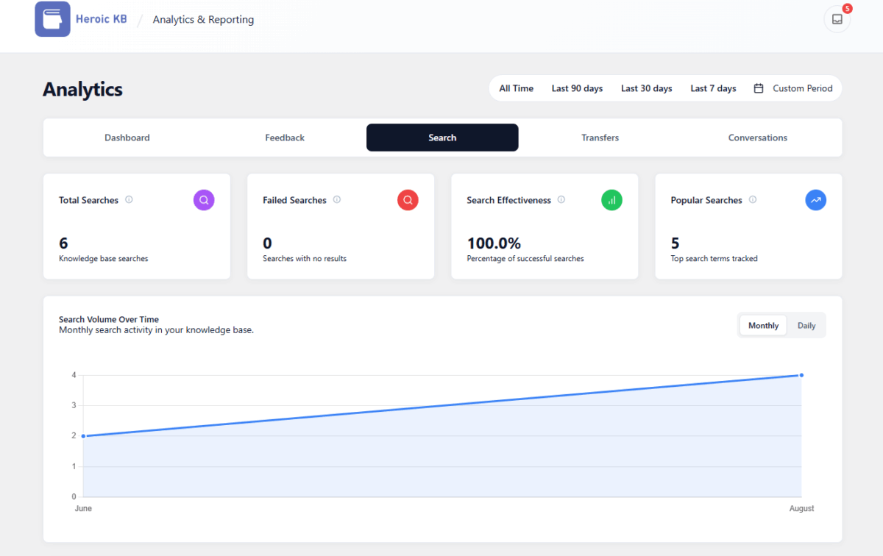Click the Total Searches card title
The height and width of the screenshot is (556, 883).
coord(88,200)
